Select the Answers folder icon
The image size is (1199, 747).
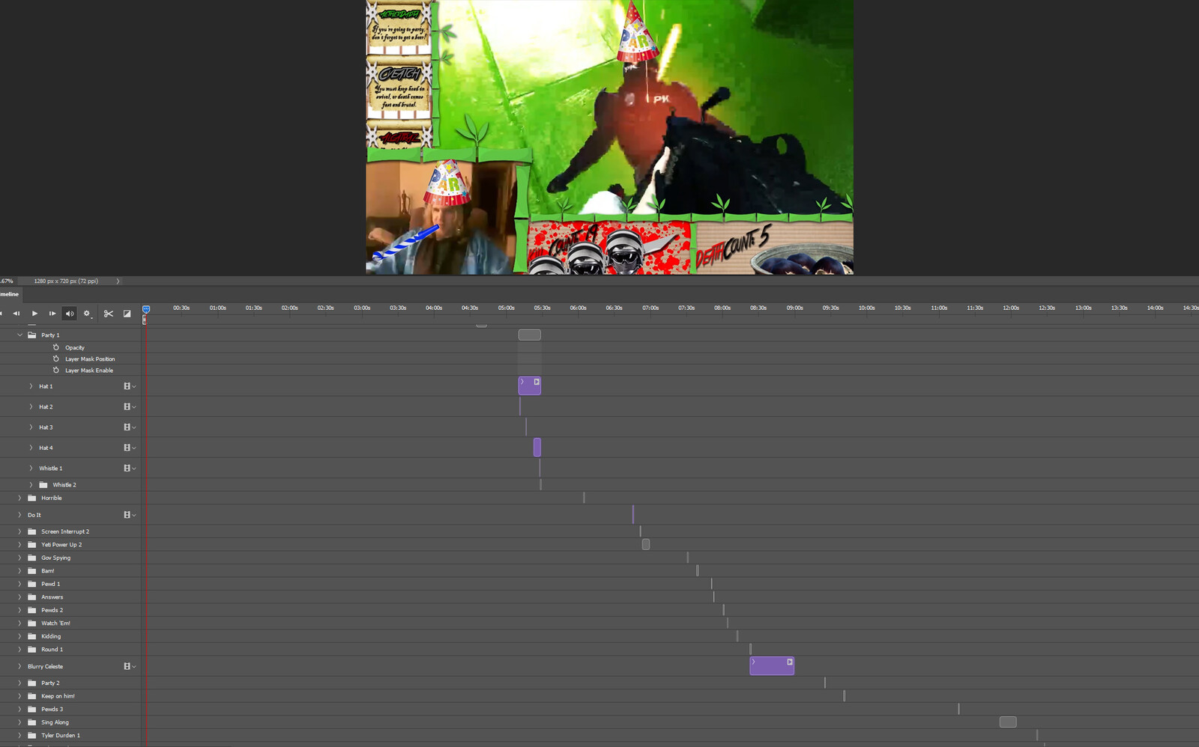click(x=32, y=597)
